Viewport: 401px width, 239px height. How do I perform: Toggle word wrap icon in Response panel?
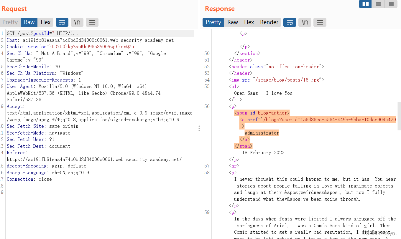click(290, 22)
